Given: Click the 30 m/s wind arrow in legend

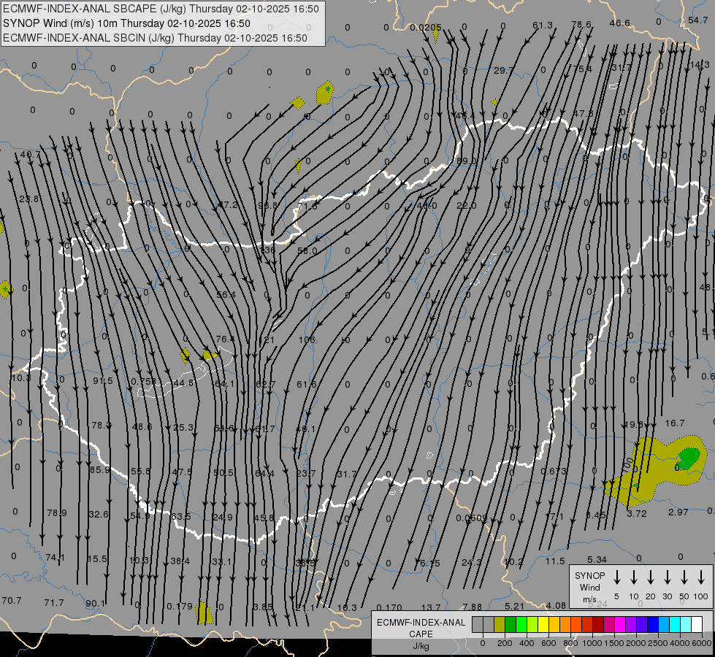Looking at the screenshot, I should pyautogui.click(x=667, y=577).
